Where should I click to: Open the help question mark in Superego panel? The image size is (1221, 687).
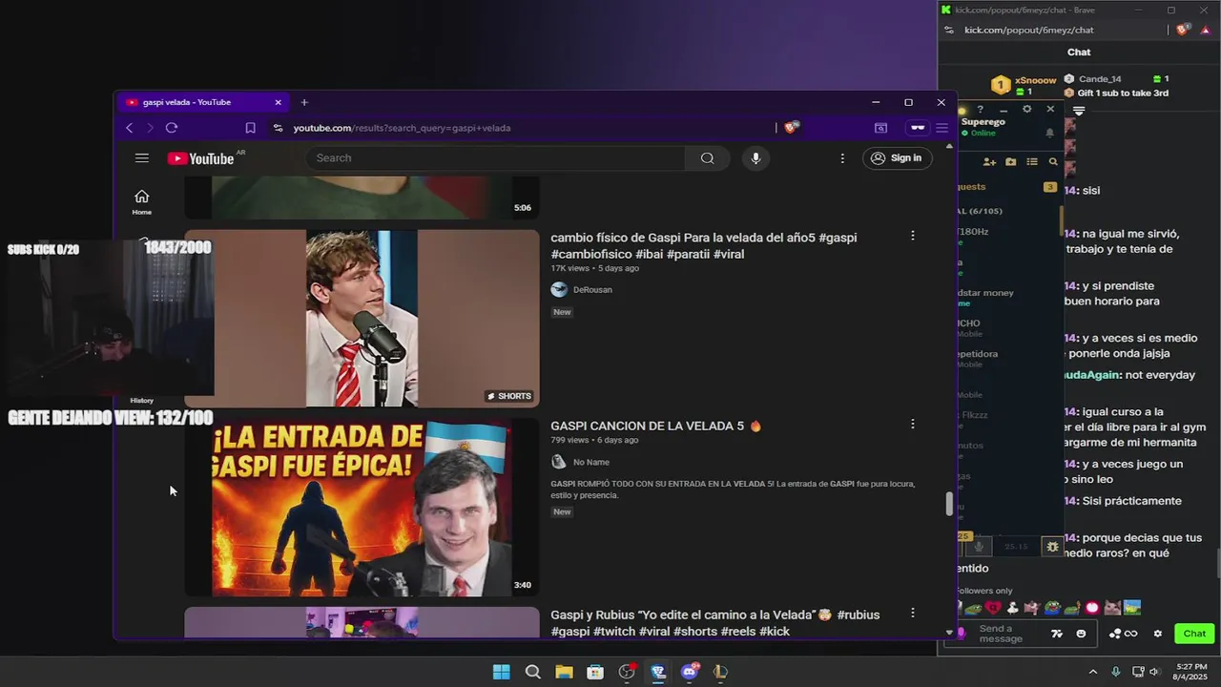click(980, 110)
